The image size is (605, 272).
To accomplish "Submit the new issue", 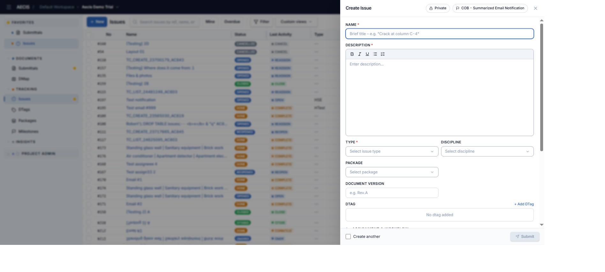I will (x=525, y=237).
